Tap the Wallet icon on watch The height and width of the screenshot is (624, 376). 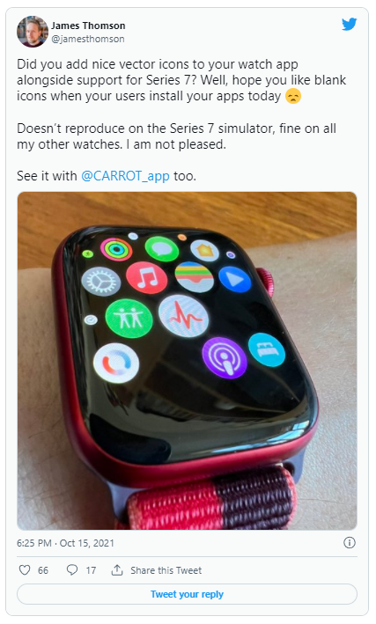tap(194, 277)
